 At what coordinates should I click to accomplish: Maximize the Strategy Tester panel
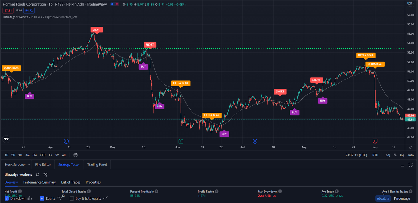411,164
